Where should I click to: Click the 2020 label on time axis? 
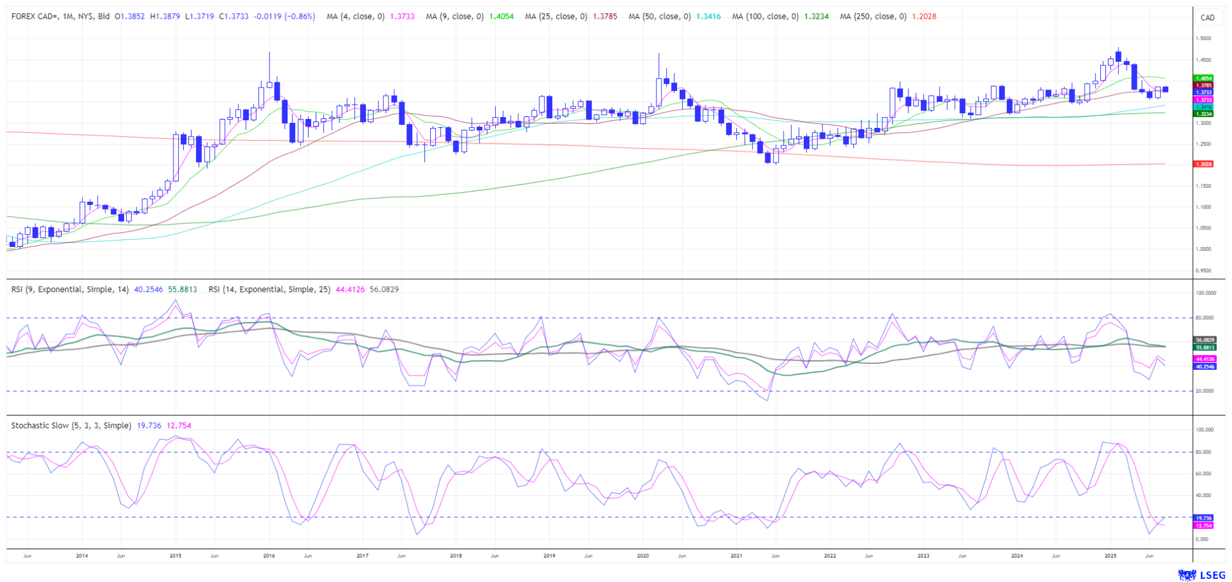pos(642,556)
